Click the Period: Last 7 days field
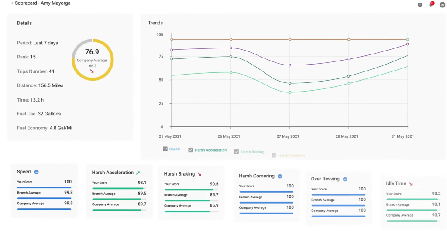The height and width of the screenshot is (231, 447). point(38,43)
